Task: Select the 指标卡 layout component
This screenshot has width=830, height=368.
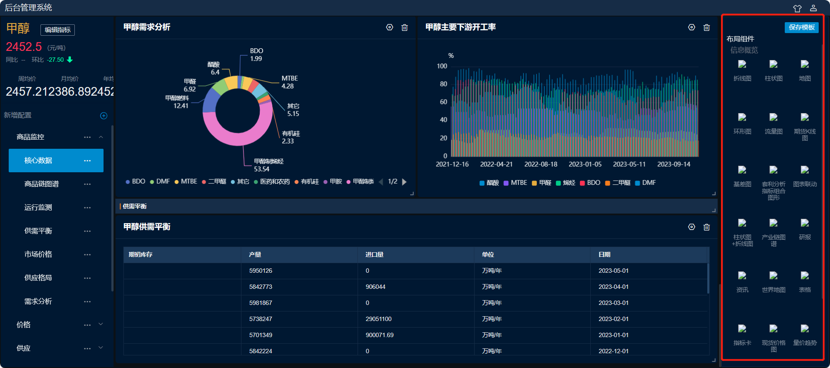Action: [x=742, y=335]
